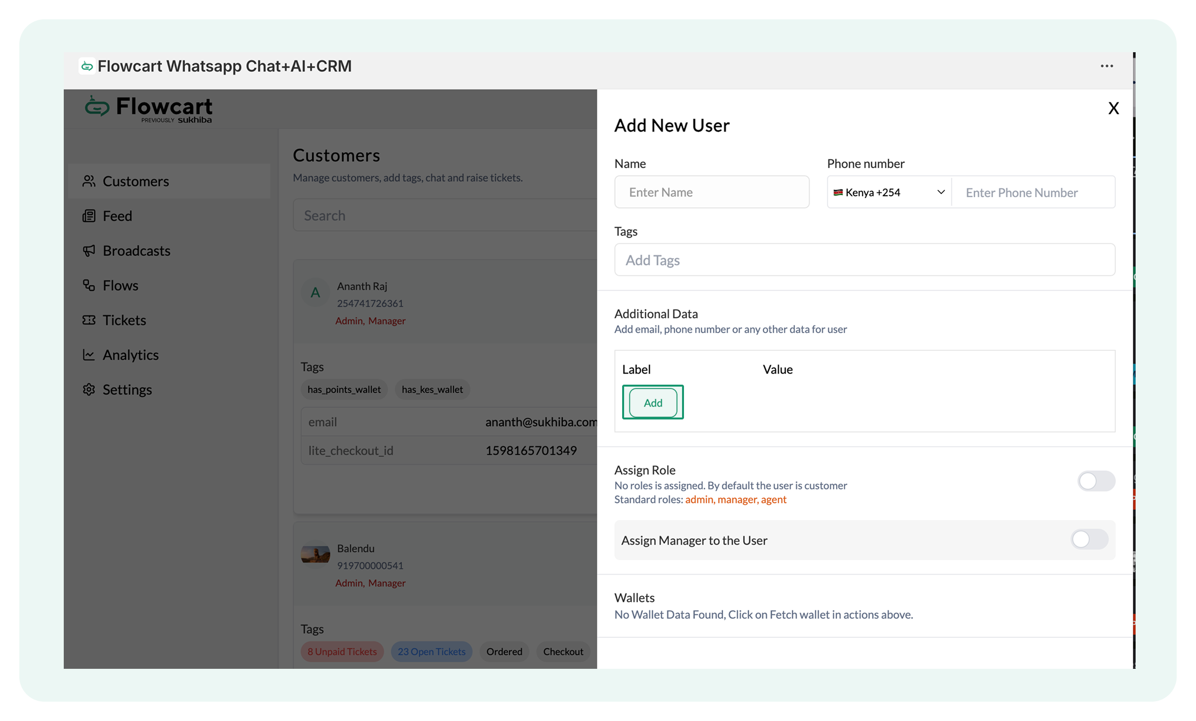Focus the Enter Phone Number field

[1032, 193]
